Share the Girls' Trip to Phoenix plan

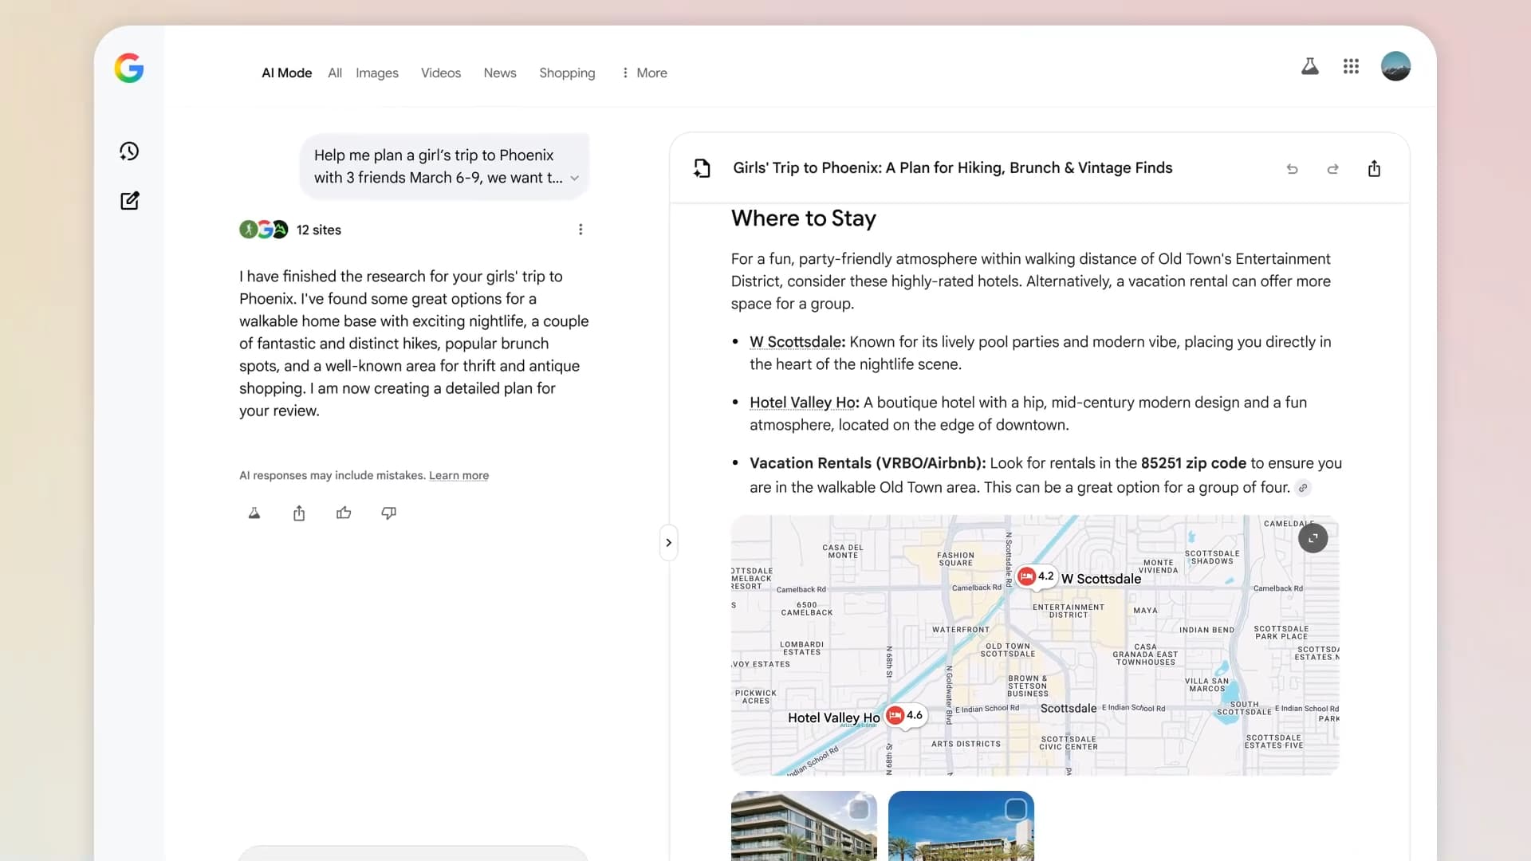(x=1374, y=168)
